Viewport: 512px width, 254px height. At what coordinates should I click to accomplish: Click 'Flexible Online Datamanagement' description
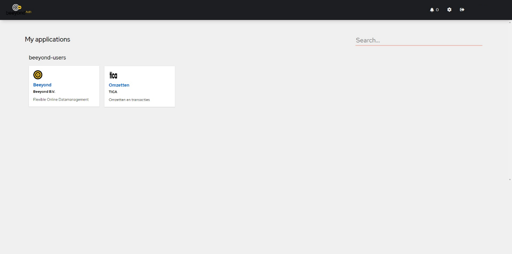point(61,99)
